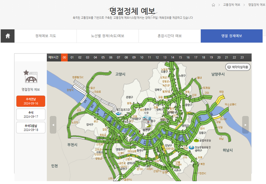Open the 혼잡시간대 예보 tab
Screen dimensions: 266x184
169,36
